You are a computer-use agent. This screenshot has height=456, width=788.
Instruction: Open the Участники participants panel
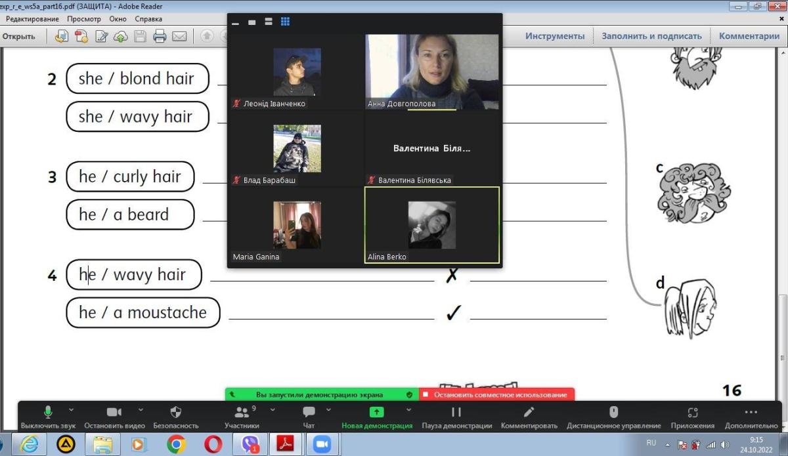click(242, 417)
